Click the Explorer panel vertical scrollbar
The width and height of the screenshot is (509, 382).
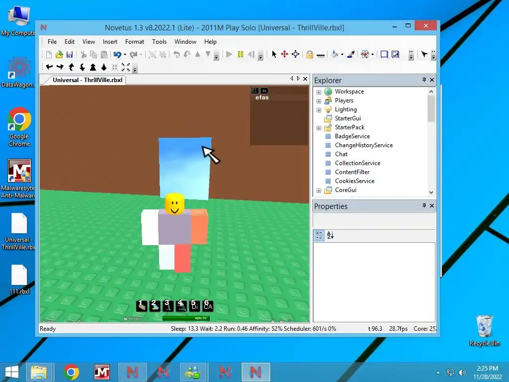click(x=431, y=142)
